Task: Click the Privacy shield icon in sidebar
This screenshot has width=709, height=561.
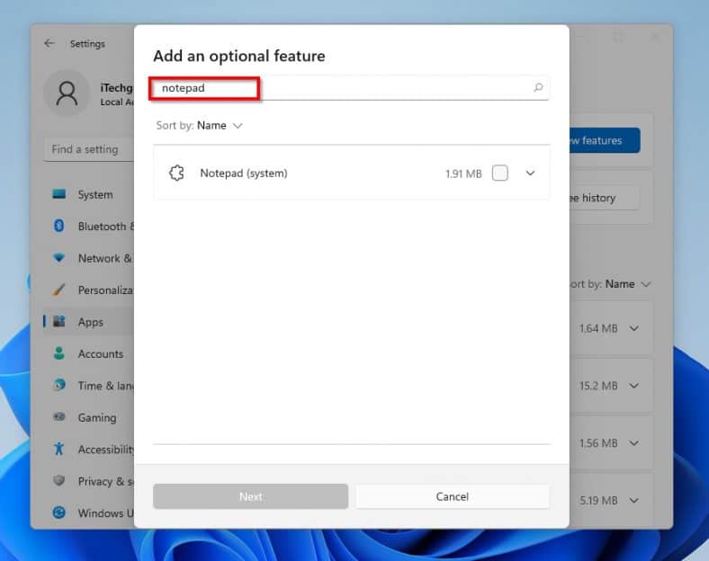Action: tap(58, 481)
